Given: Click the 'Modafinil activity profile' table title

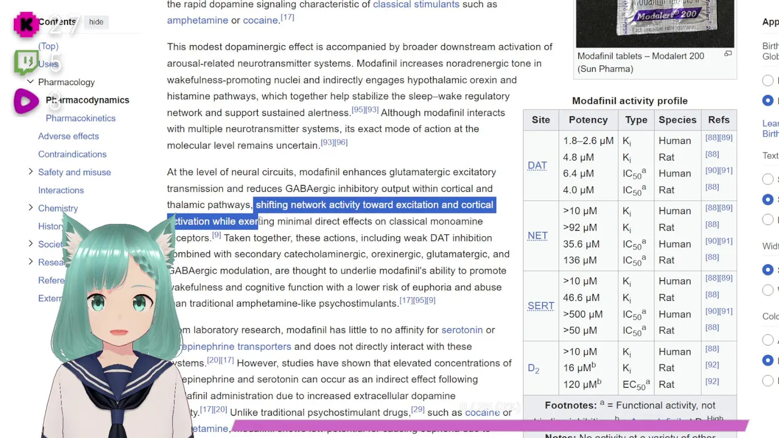Looking at the screenshot, I should tap(630, 101).
